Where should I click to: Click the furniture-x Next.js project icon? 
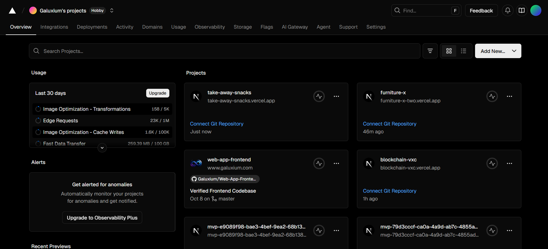point(369,97)
